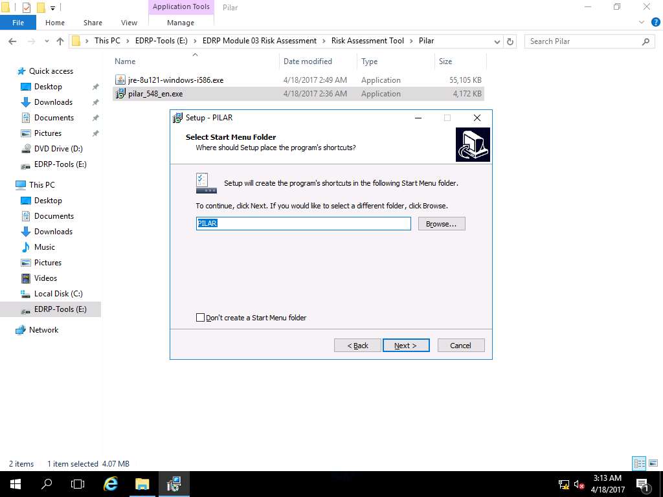Open Documents under Quick access
Viewport: 663px width, 497px height.
54,118
